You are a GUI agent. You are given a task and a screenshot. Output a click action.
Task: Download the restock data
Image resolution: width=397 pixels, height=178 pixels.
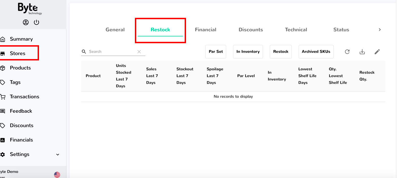[x=362, y=52]
